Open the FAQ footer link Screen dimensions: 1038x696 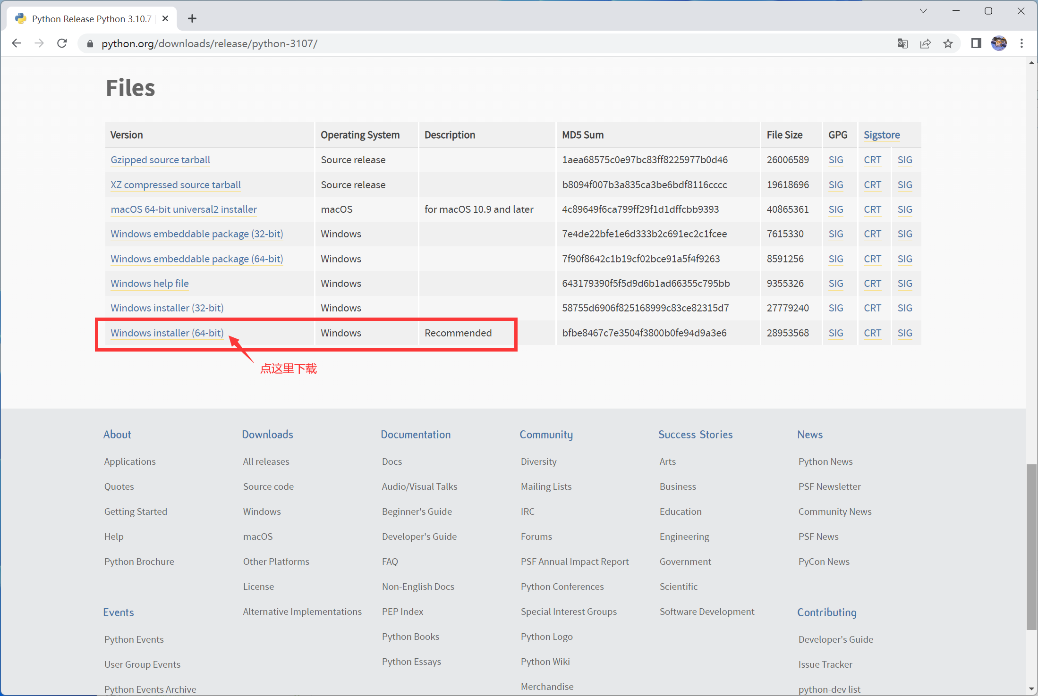click(390, 562)
